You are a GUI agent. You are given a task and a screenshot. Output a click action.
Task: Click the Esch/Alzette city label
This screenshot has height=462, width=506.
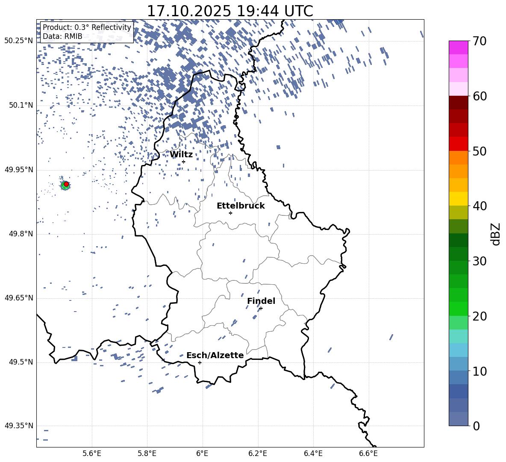click(215, 356)
